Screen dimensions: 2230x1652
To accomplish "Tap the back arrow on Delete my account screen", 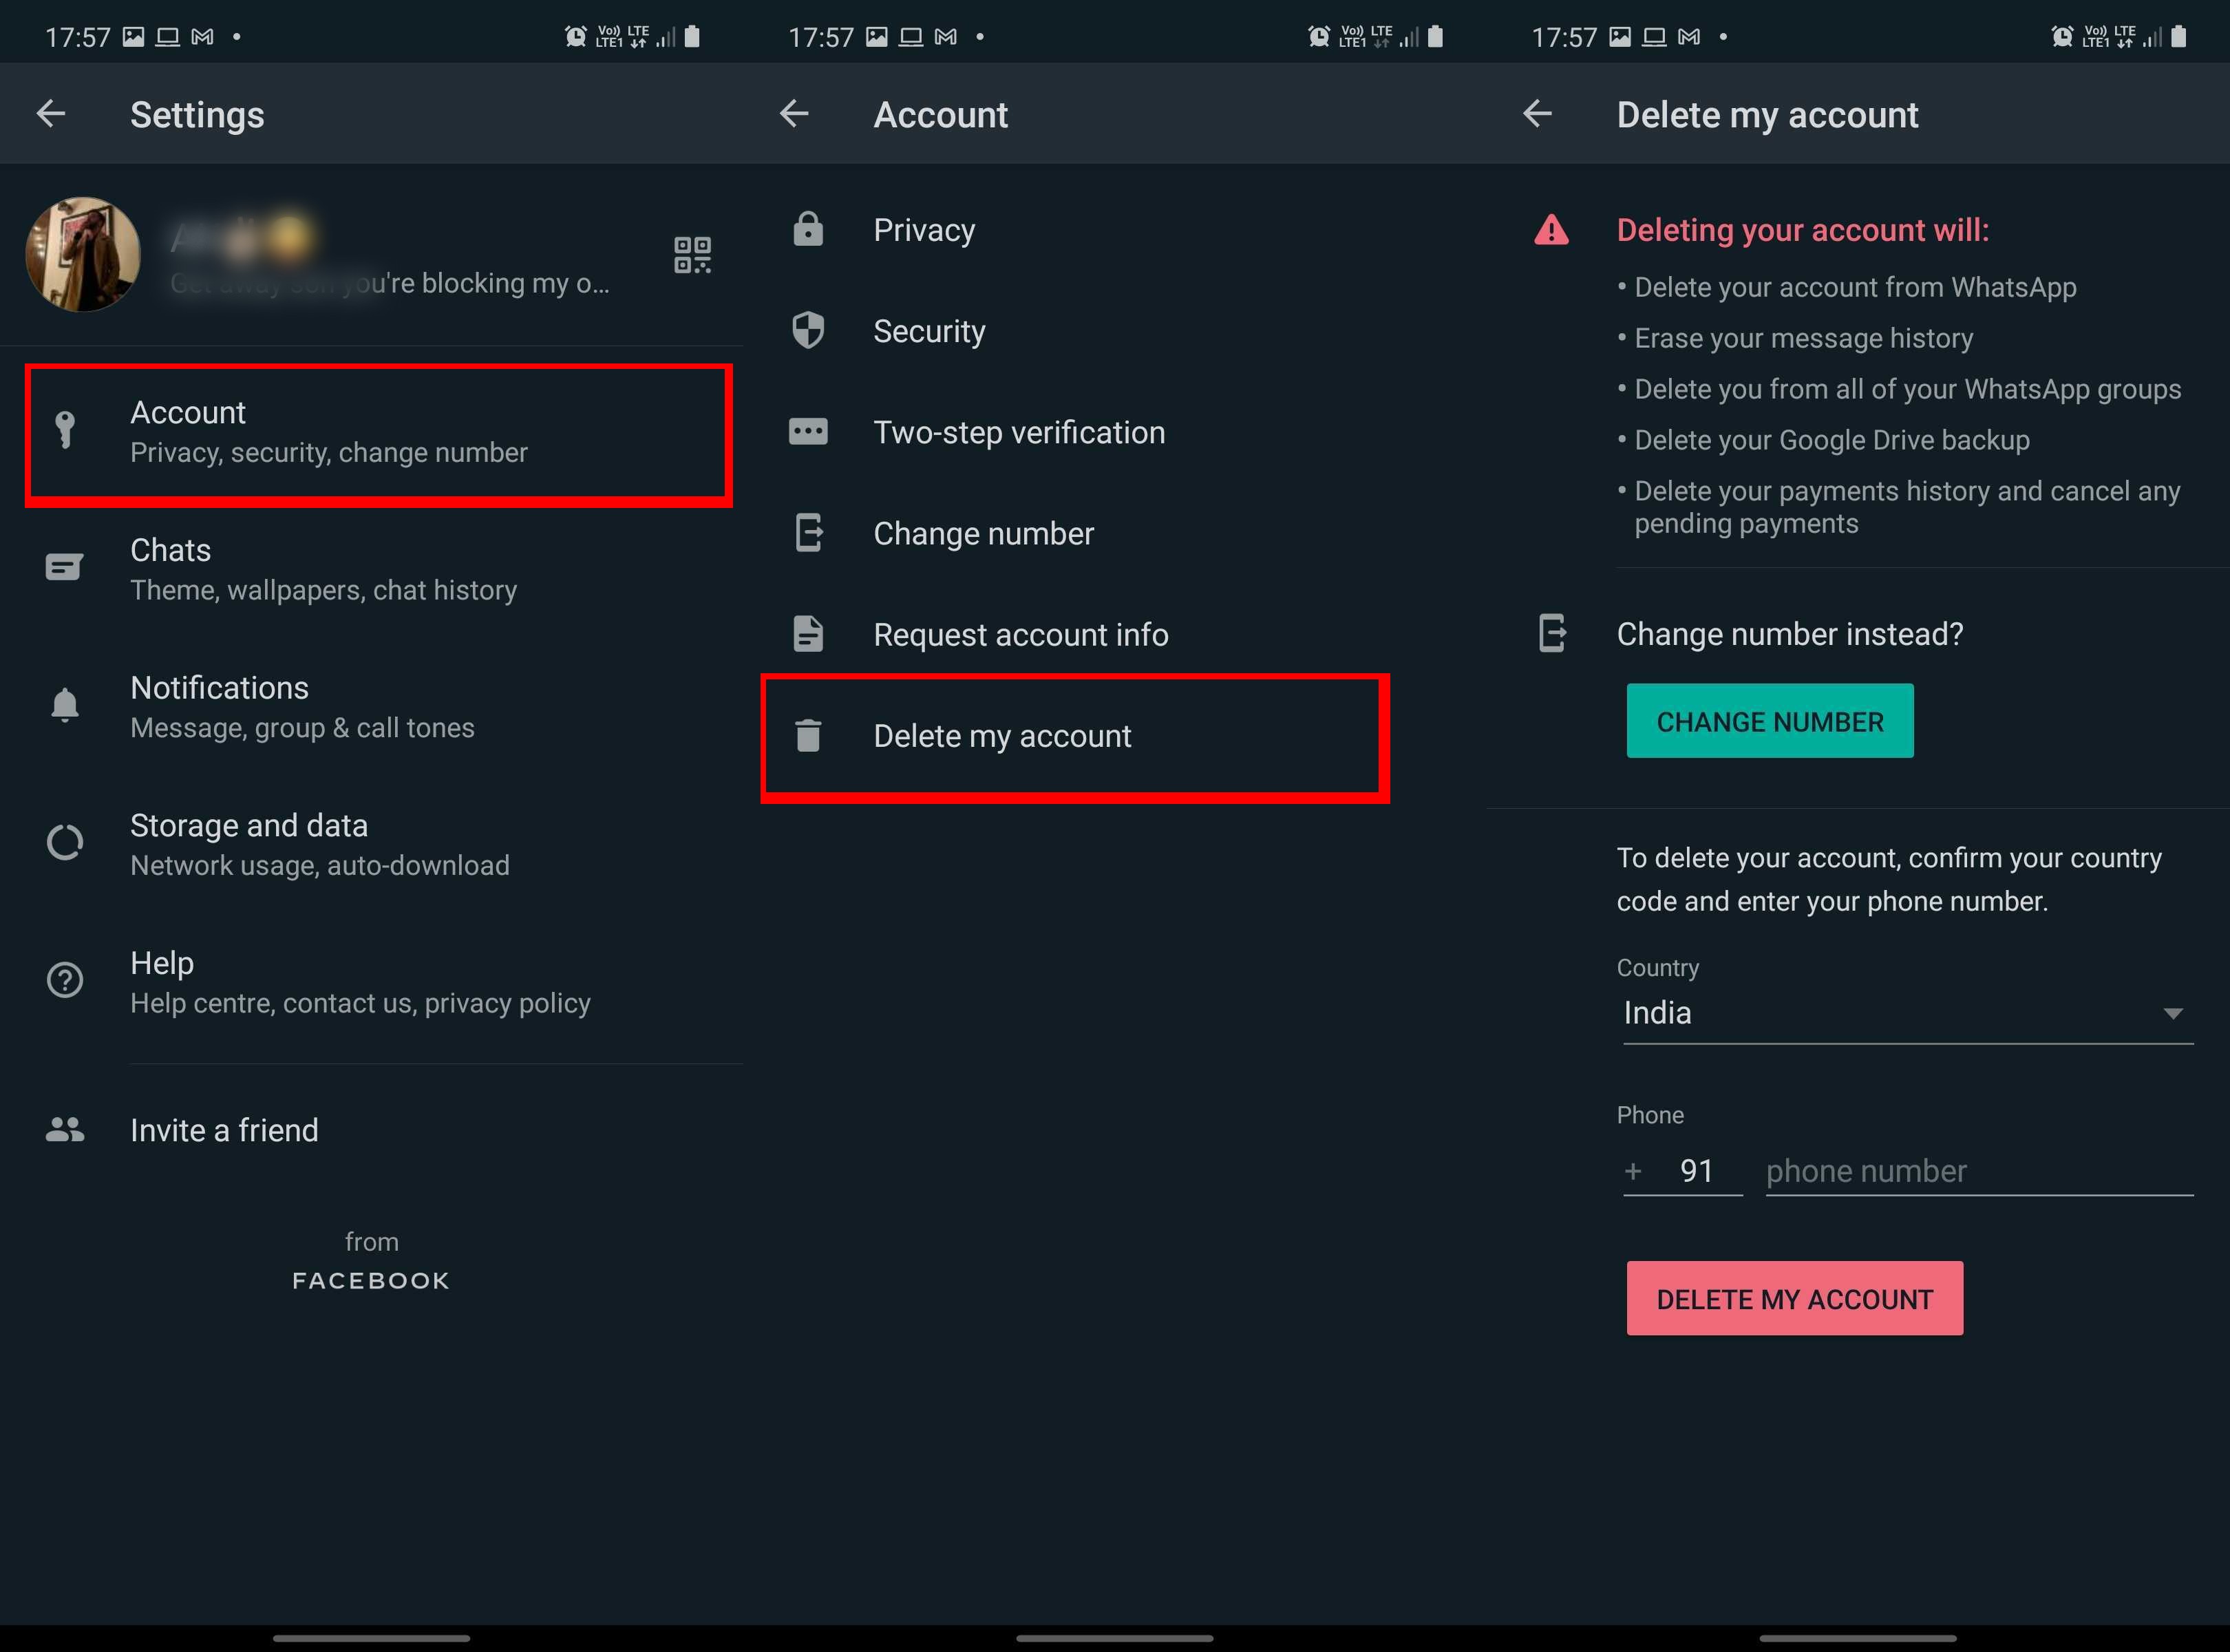I will (x=1537, y=114).
